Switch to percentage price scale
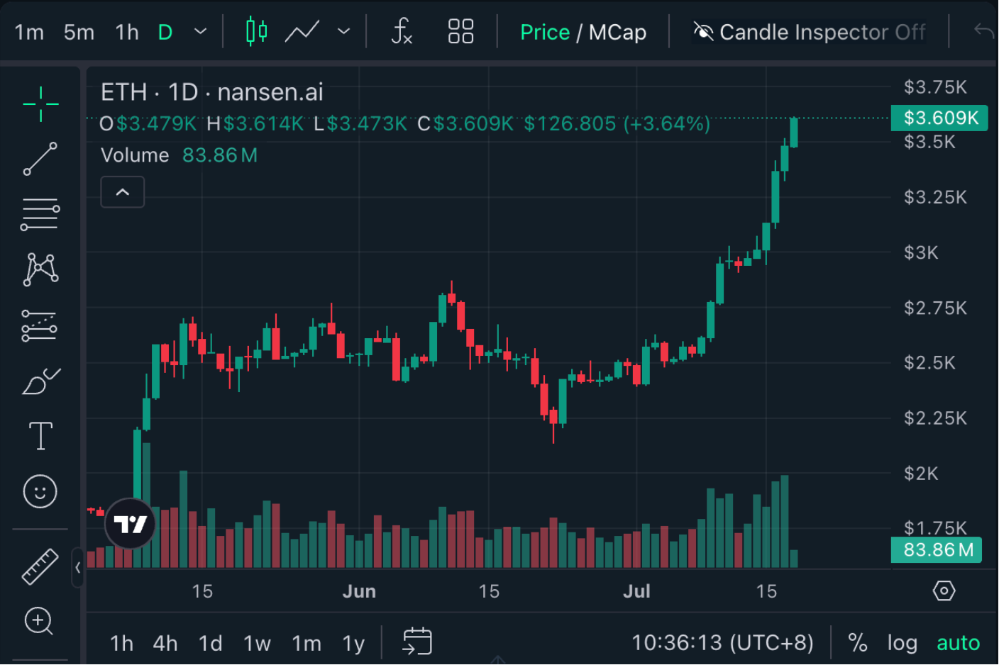 coord(856,642)
